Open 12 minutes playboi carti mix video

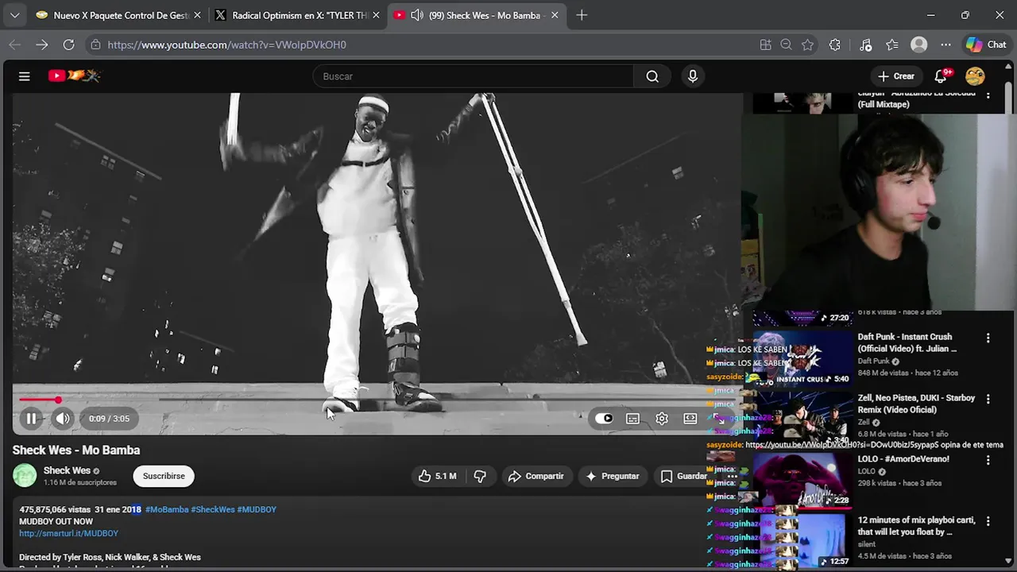[802, 540]
